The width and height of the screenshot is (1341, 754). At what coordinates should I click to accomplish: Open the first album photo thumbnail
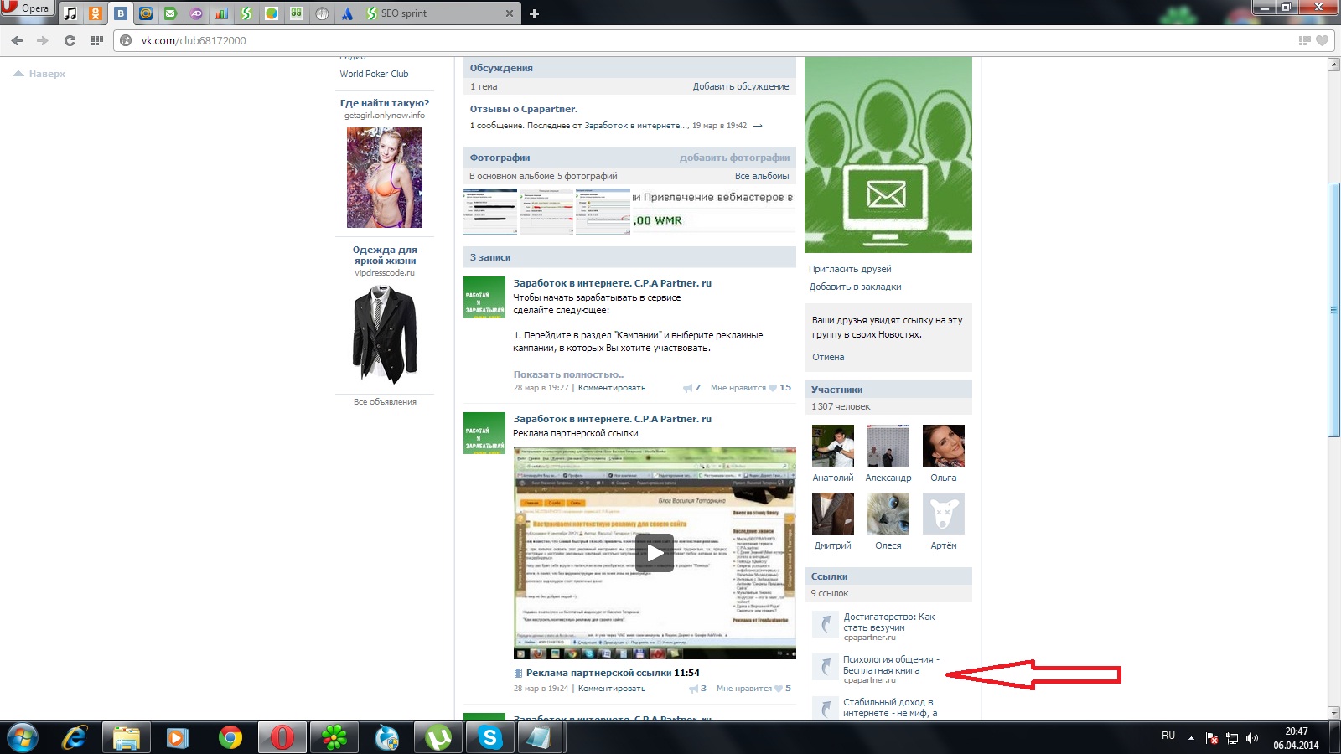click(490, 211)
